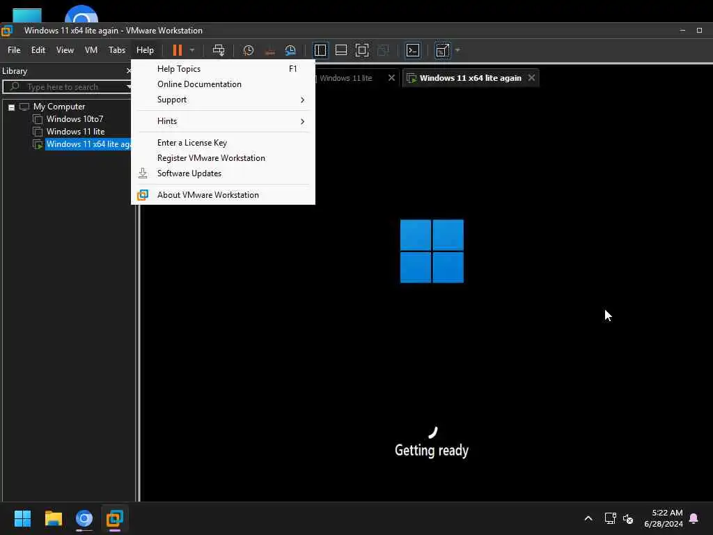The height and width of the screenshot is (535, 713).
Task: Open the muted volume tray icon
Action: (629, 518)
